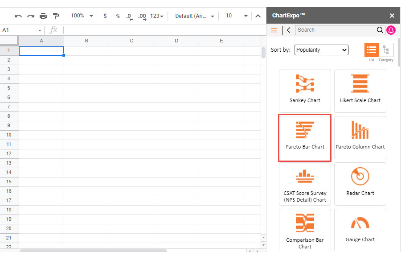Select the Paint format tool
Image resolution: width=401 pixels, height=256 pixels.
click(56, 16)
